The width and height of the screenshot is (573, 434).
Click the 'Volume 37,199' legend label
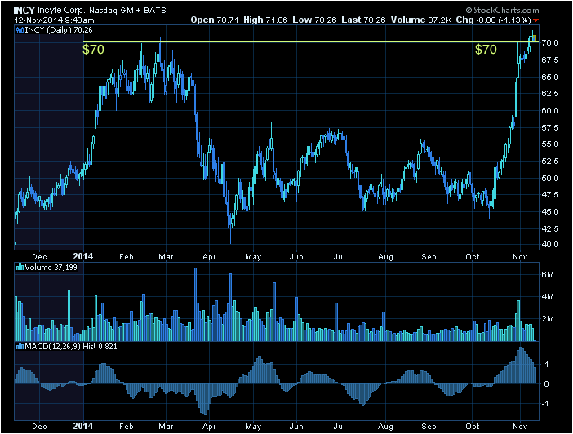51,268
